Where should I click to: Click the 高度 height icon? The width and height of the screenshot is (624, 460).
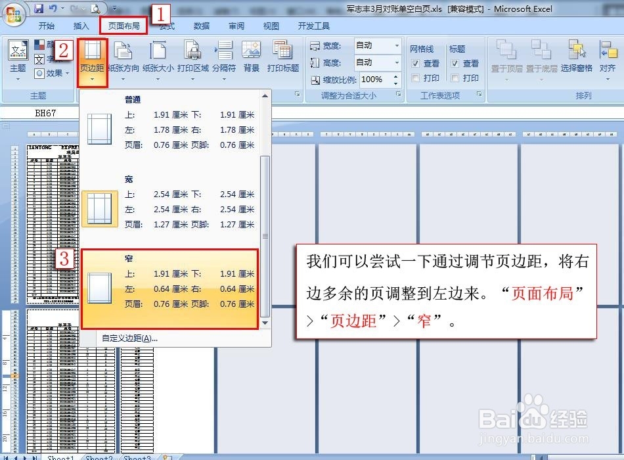pyautogui.click(x=315, y=63)
